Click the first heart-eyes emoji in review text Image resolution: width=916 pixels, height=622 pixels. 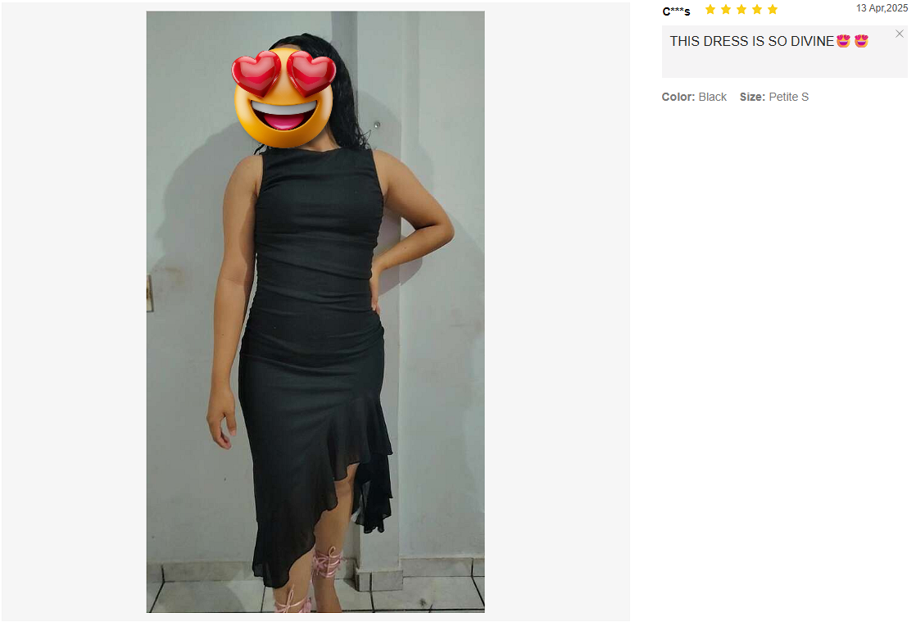coord(843,41)
